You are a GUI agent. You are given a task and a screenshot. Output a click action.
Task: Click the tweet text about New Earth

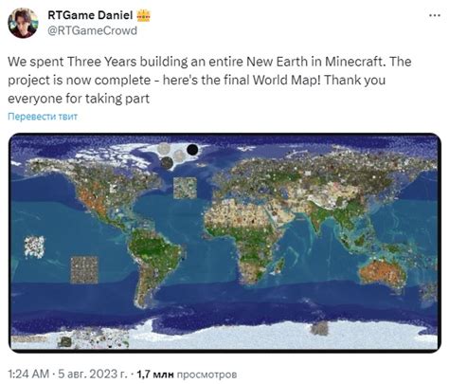(x=209, y=80)
